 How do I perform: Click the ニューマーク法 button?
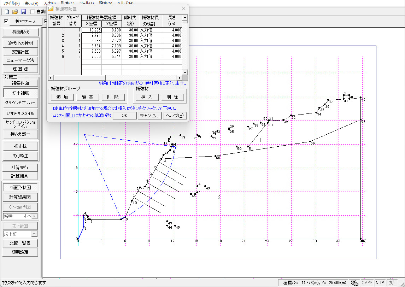click(x=20, y=60)
